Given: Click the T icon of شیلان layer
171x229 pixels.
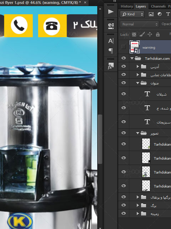Looking at the screenshot, I should [x=147, y=94].
